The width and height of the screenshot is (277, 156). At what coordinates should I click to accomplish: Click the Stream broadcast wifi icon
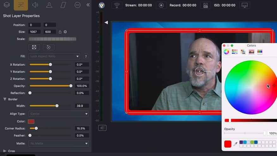tap(117, 5)
